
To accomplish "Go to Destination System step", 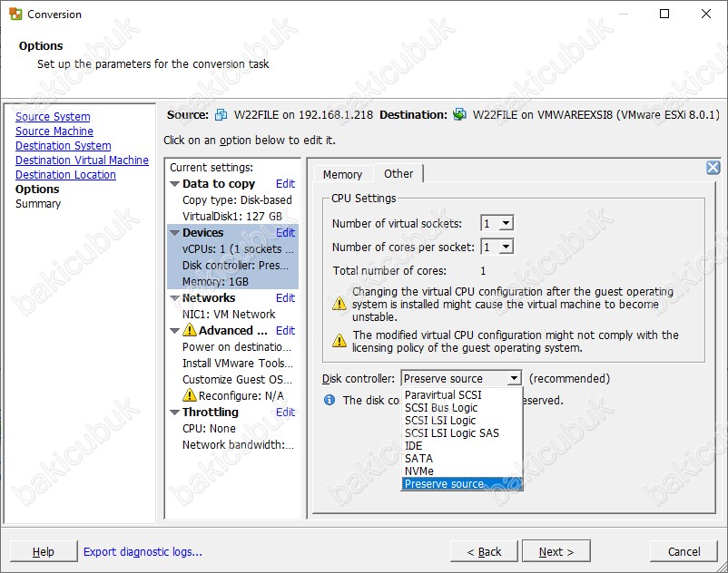I will click(x=64, y=146).
